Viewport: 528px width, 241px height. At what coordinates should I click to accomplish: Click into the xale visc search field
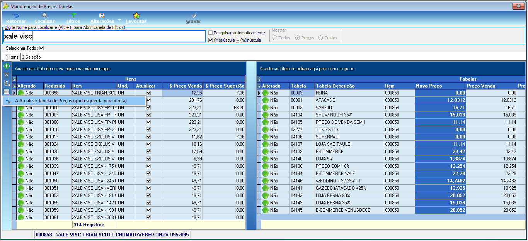(104, 36)
